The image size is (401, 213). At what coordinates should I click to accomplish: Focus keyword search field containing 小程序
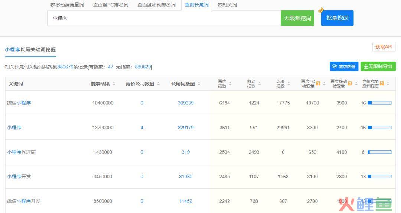[164, 18]
